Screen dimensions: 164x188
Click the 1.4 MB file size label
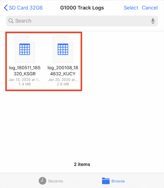click(25, 84)
